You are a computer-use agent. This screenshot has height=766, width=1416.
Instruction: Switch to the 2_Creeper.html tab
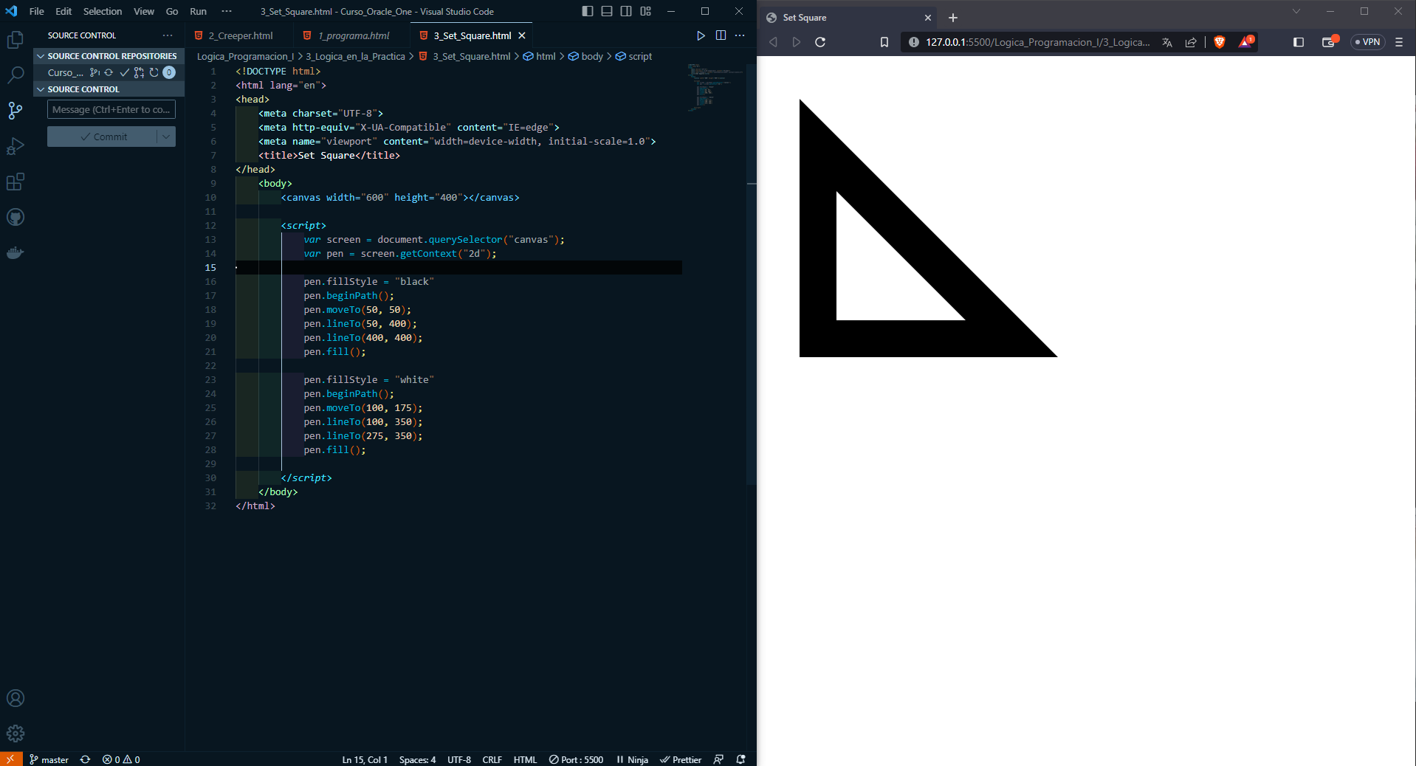click(x=240, y=35)
